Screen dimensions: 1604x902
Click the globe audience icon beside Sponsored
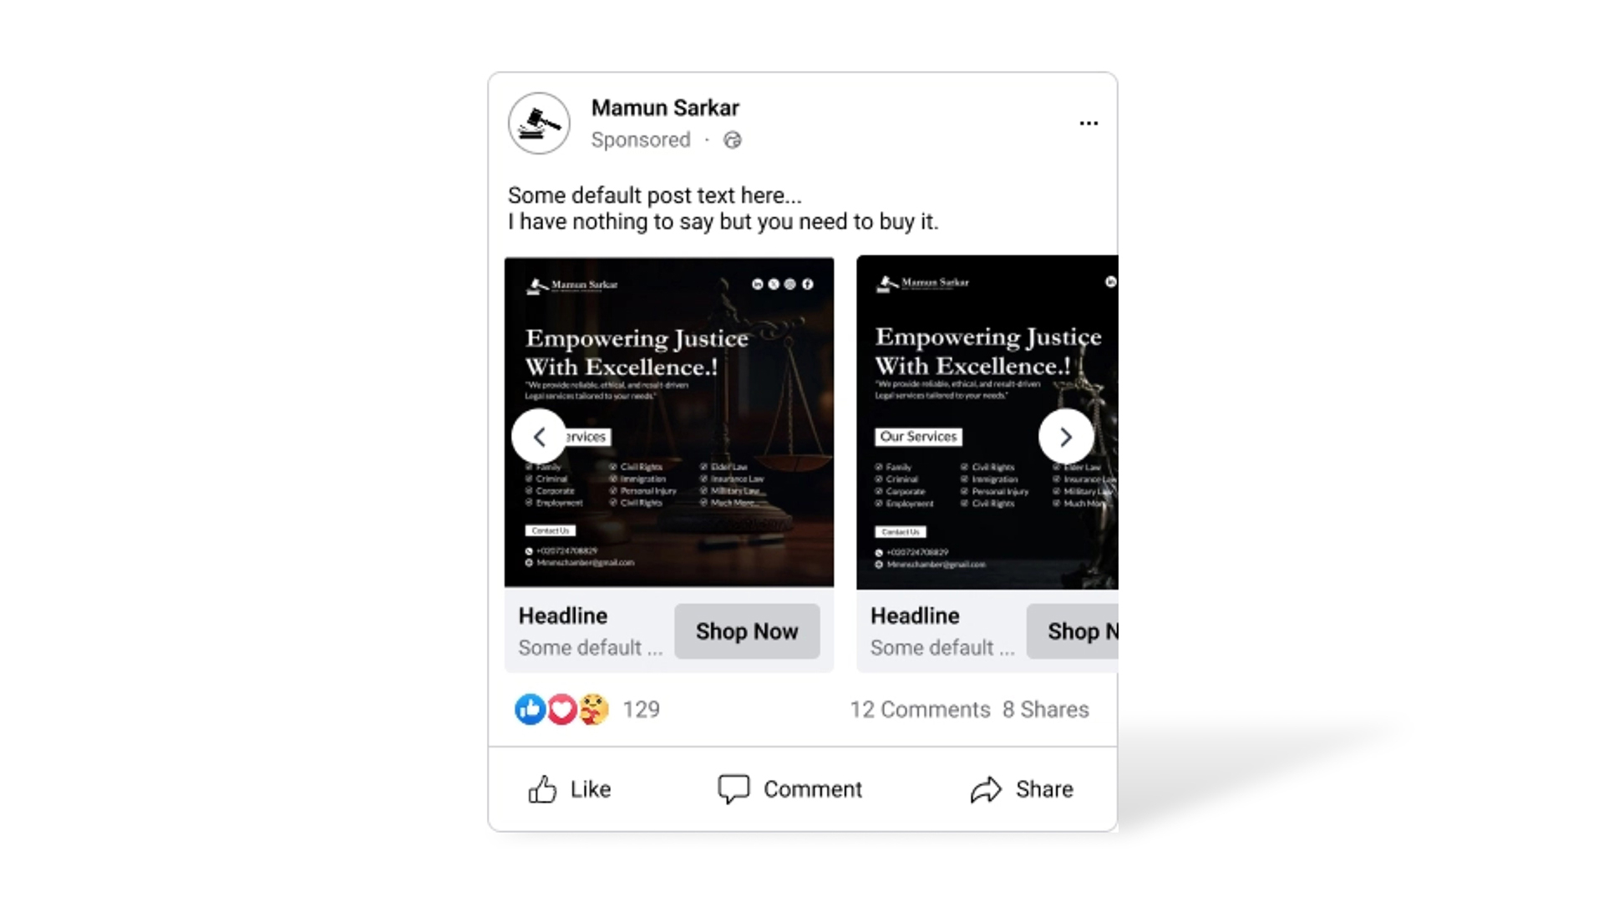pos(733,140)
